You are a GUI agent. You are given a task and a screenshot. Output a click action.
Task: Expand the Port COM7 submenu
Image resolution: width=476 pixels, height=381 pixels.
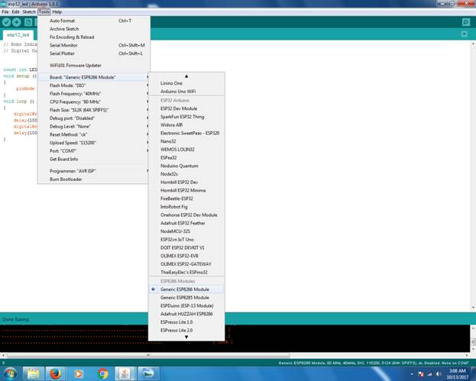93,150
